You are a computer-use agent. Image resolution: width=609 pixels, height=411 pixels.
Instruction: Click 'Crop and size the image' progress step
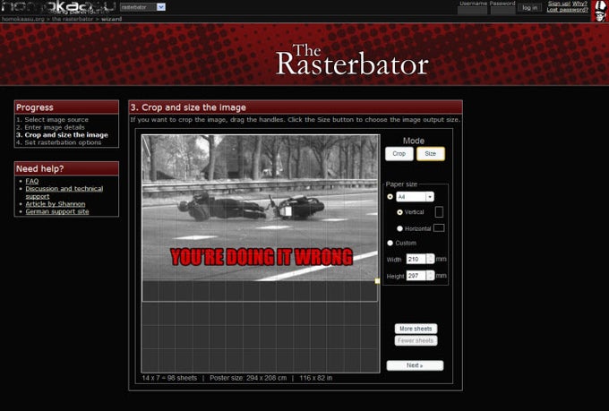[x=62, y=135]
